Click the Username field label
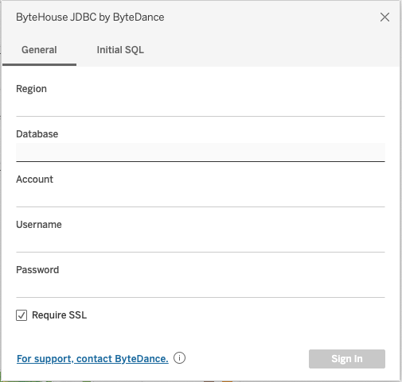The width and height of the screenshot is (402, 382). point(39,225)
